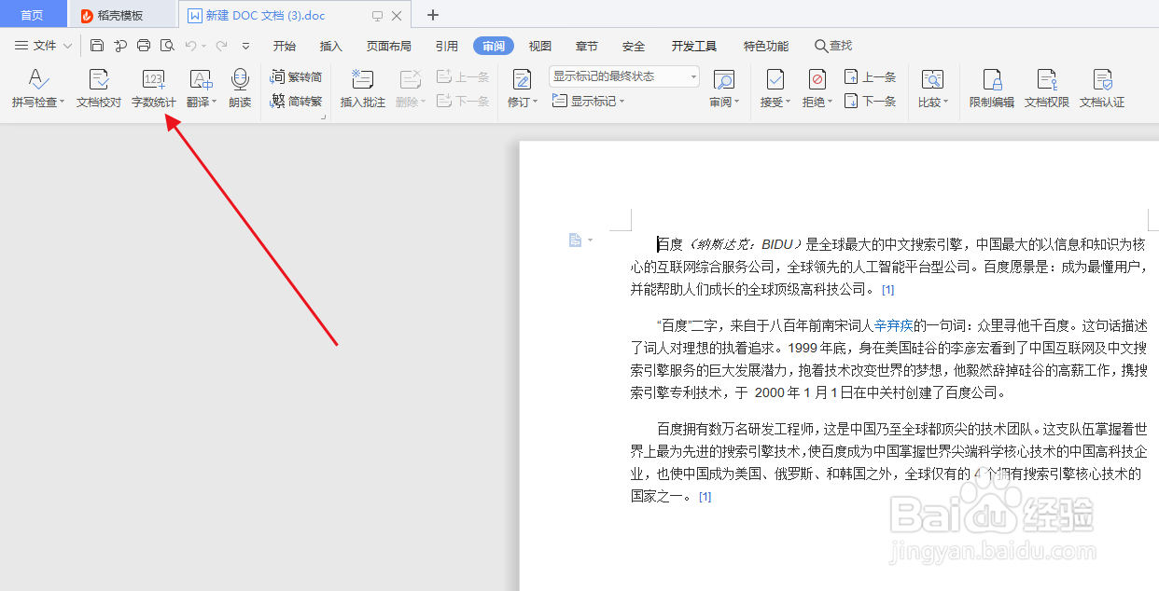This screenshot has height=591, width=1159.
Task: Open 文档认证 document certification
Action: [1102, 89]
